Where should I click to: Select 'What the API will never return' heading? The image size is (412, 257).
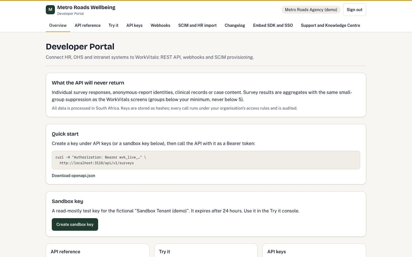click(88, 83)
